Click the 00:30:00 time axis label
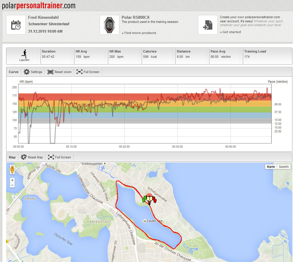 [x=177, y=147]
